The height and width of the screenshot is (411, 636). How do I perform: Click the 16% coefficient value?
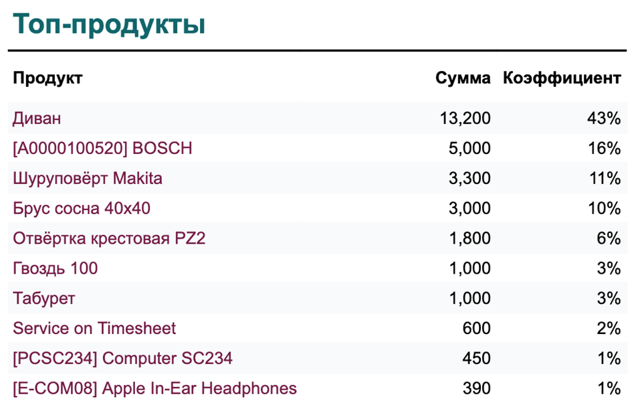click(605, 149)
